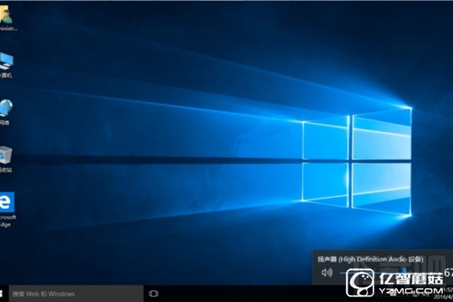The height and width of the screenshot is (302, 453).
Task: Click the Web and Windows search box
Action: click(76, 294)
